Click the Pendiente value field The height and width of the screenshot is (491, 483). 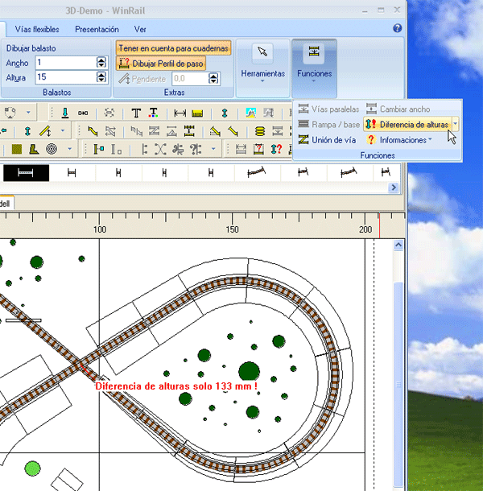190,79
